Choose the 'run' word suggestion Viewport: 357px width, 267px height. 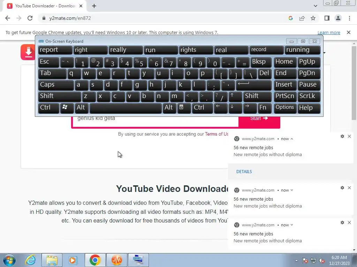coord(161,50)
